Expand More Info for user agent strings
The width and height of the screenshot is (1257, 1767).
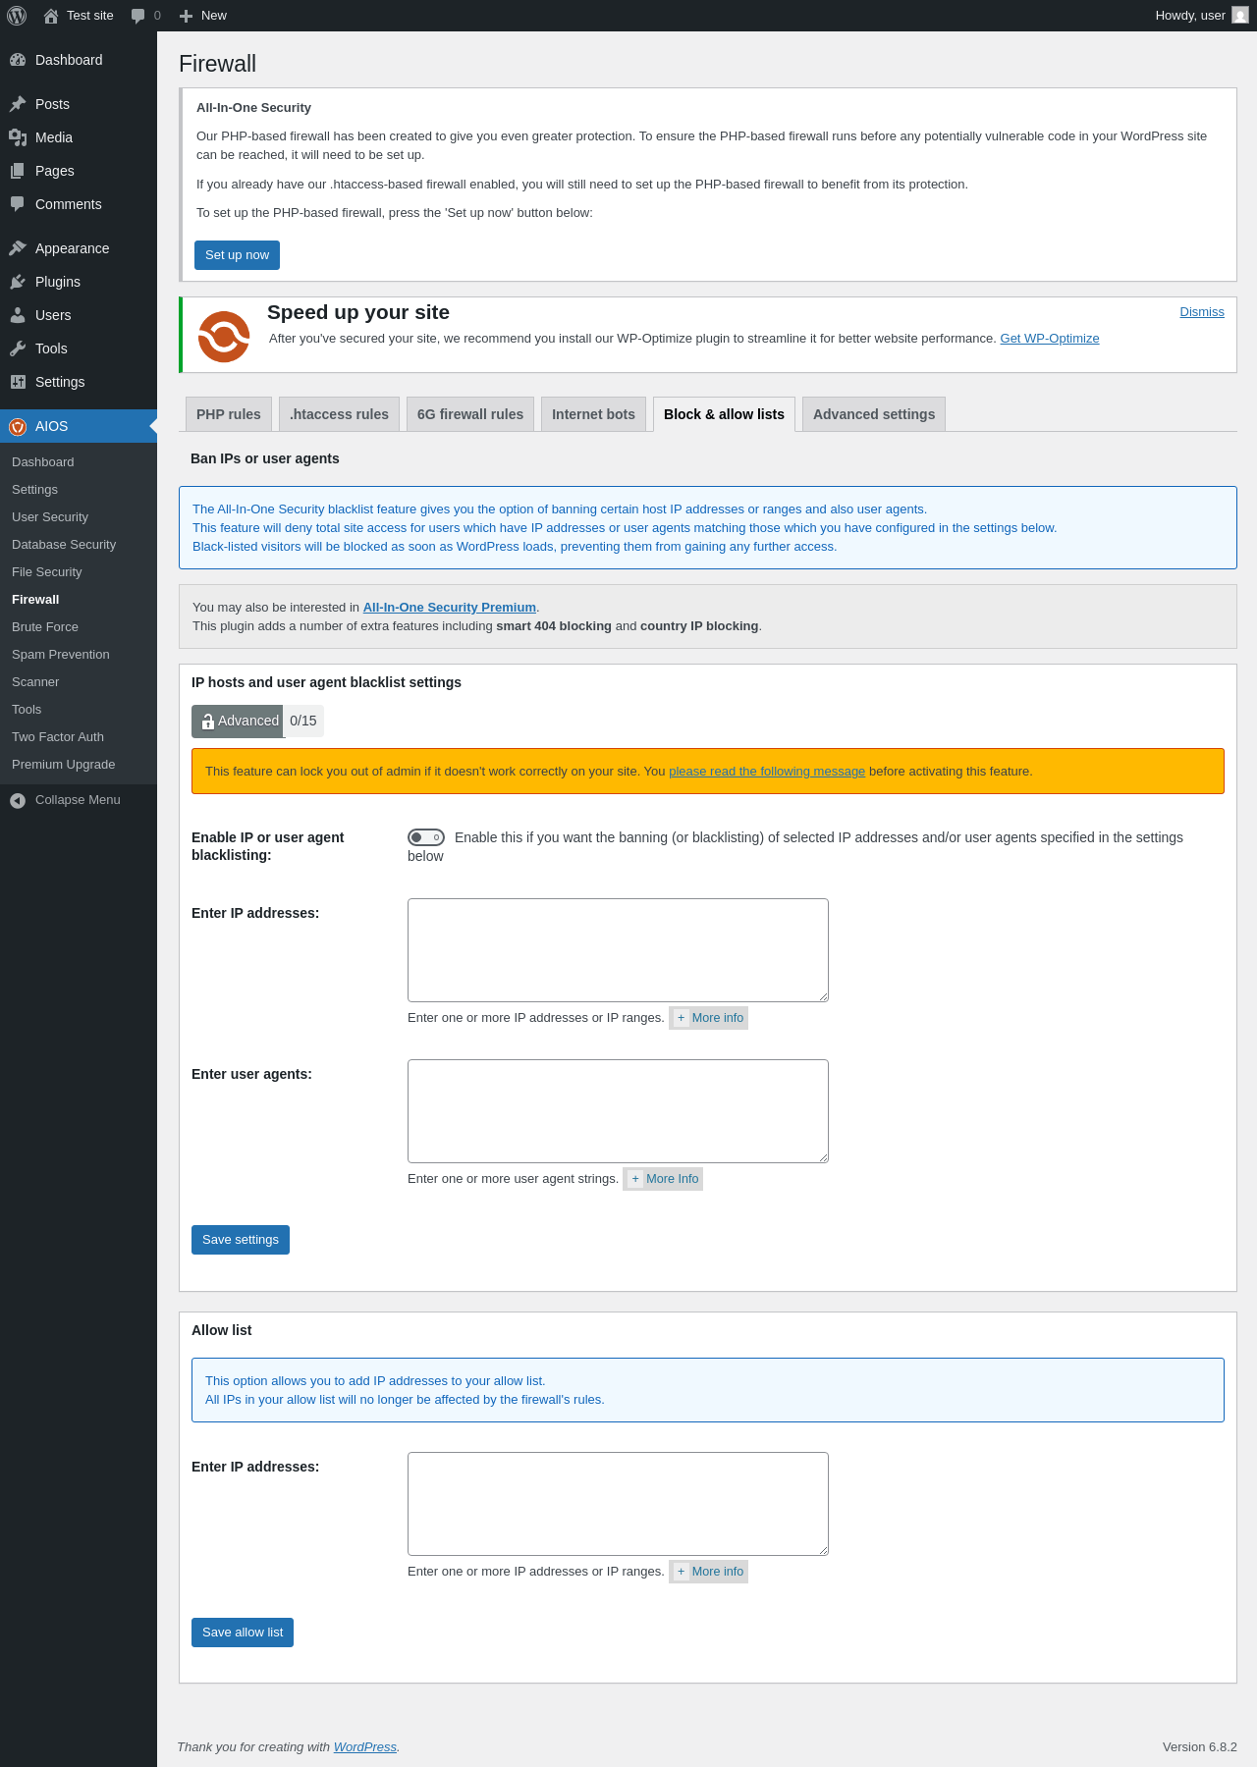tap(663, 1179)
